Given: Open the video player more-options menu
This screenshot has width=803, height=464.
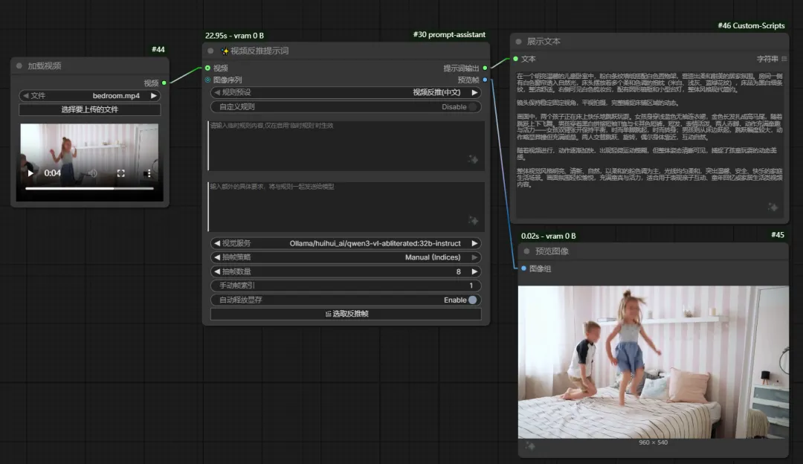Looking at the screenshot, I should pyautogui.click(x=149, y=173).
